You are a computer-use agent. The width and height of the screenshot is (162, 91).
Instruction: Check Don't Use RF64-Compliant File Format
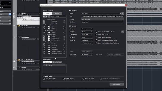(96, 43)
